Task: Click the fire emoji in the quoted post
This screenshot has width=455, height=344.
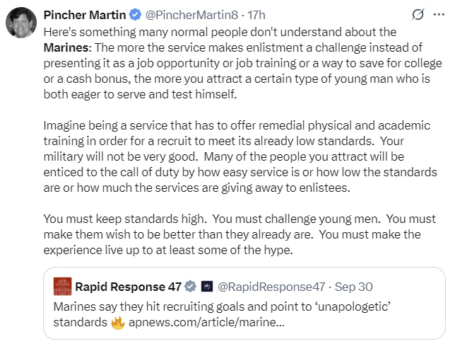Action: [117, 323]
